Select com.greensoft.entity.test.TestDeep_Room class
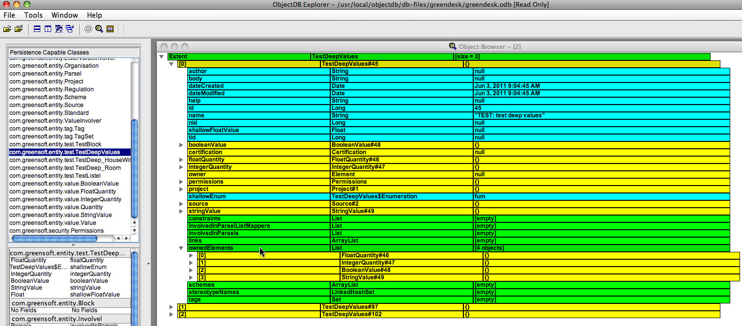742x326 pixels. (70, 168)
